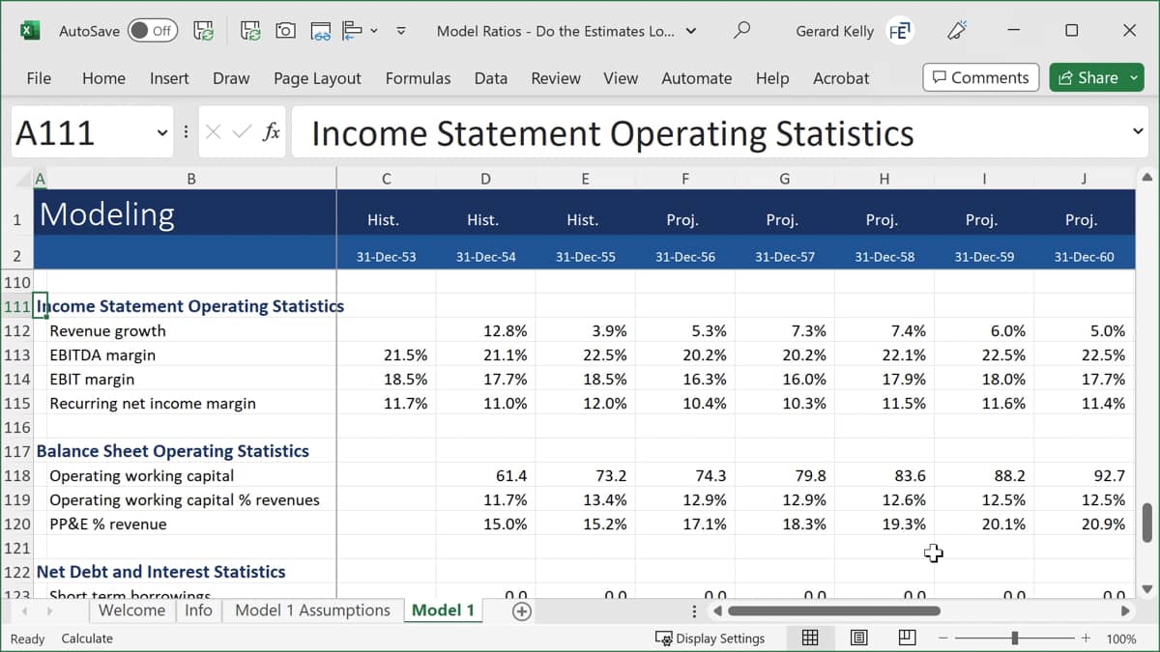Image resolution: width=1160 pixels, height=652 pixels.
Task: Click the glasses preview icon in Quick Access Toolbar
Action: [322, 31]
